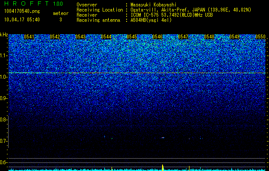Click the file name 1004170540.png
269x171 pixels.
click(x=22, y=12)
